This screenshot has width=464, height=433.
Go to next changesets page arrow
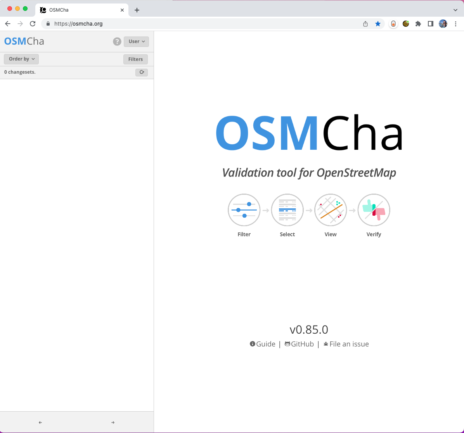coord(113,423)
